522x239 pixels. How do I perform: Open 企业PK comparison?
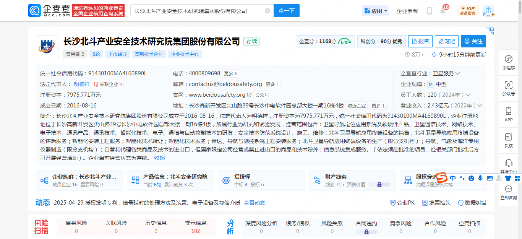pos(402,203)
